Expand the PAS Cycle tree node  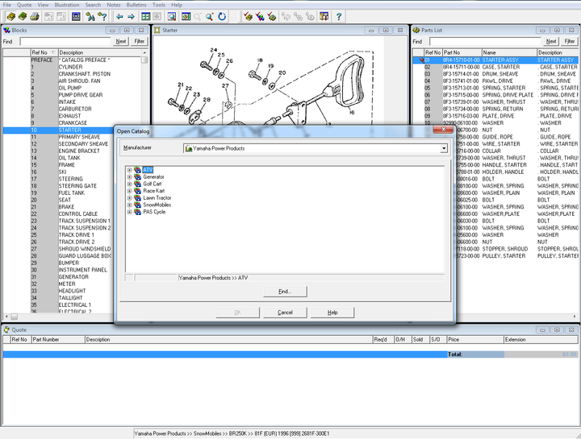point(129,212)
